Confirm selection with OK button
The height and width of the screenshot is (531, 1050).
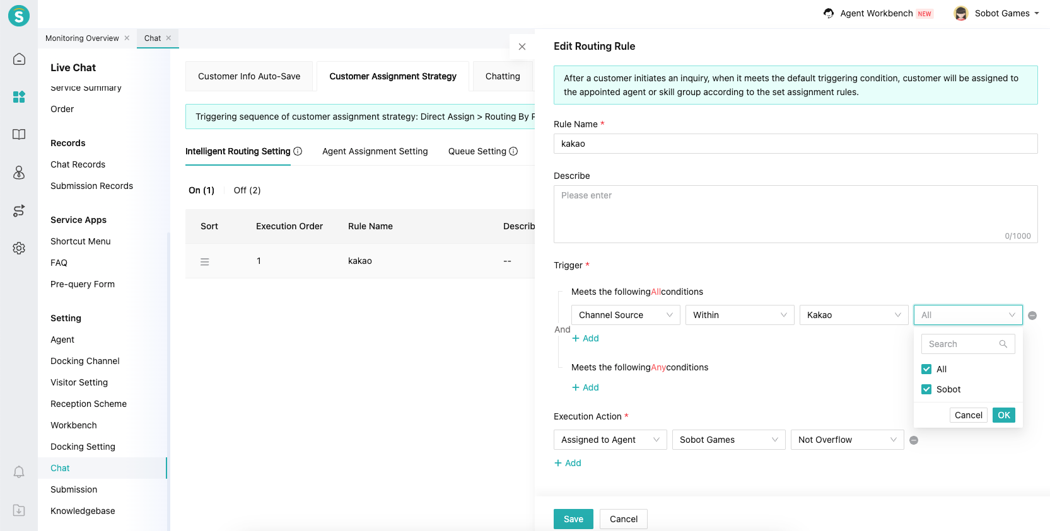click(x=1003, y=415)
